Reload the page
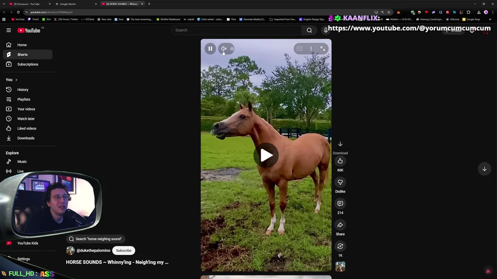The image size is (497, 279). point(18,12)
